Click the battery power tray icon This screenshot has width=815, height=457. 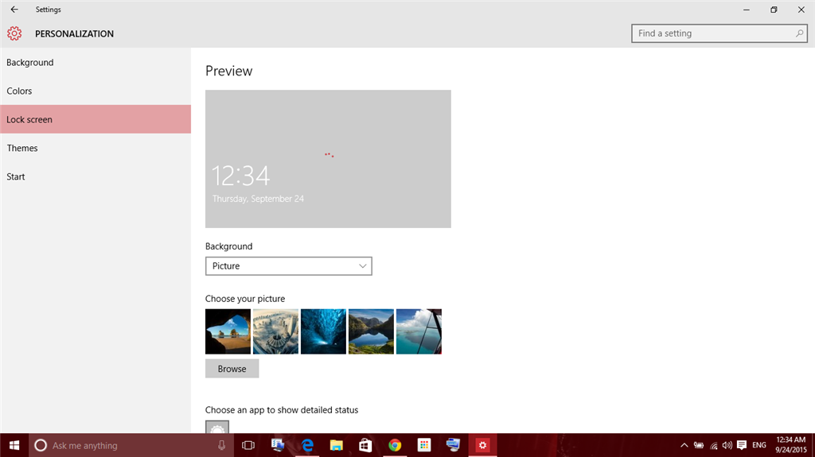699,445
